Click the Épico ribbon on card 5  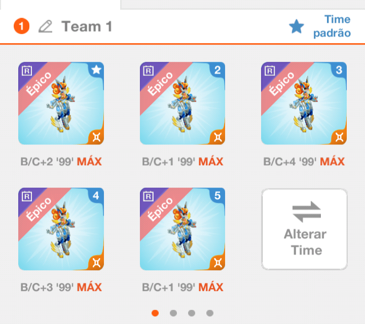point(161,209)
